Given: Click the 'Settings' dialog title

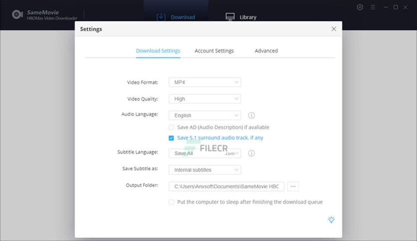Looking at the screenshot, I should point(91,29).
